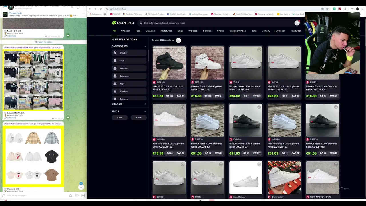This screenshot has height=206, width=366.
Task: Open the Plug4.me bookmark
Action: (x=220, y=14)
